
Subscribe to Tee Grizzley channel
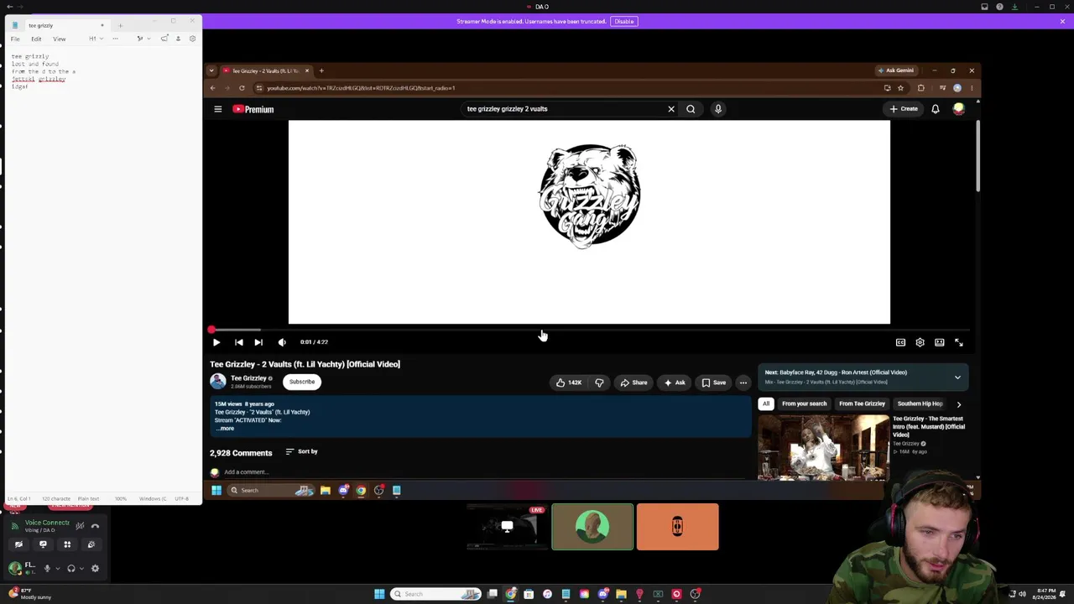click(x=302, y=382)
